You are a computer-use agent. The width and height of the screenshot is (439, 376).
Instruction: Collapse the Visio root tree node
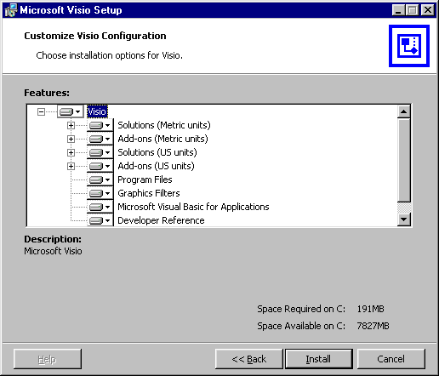point(41,111)
